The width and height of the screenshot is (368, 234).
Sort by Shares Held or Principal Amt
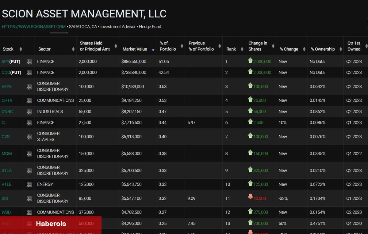coord(116,46)
